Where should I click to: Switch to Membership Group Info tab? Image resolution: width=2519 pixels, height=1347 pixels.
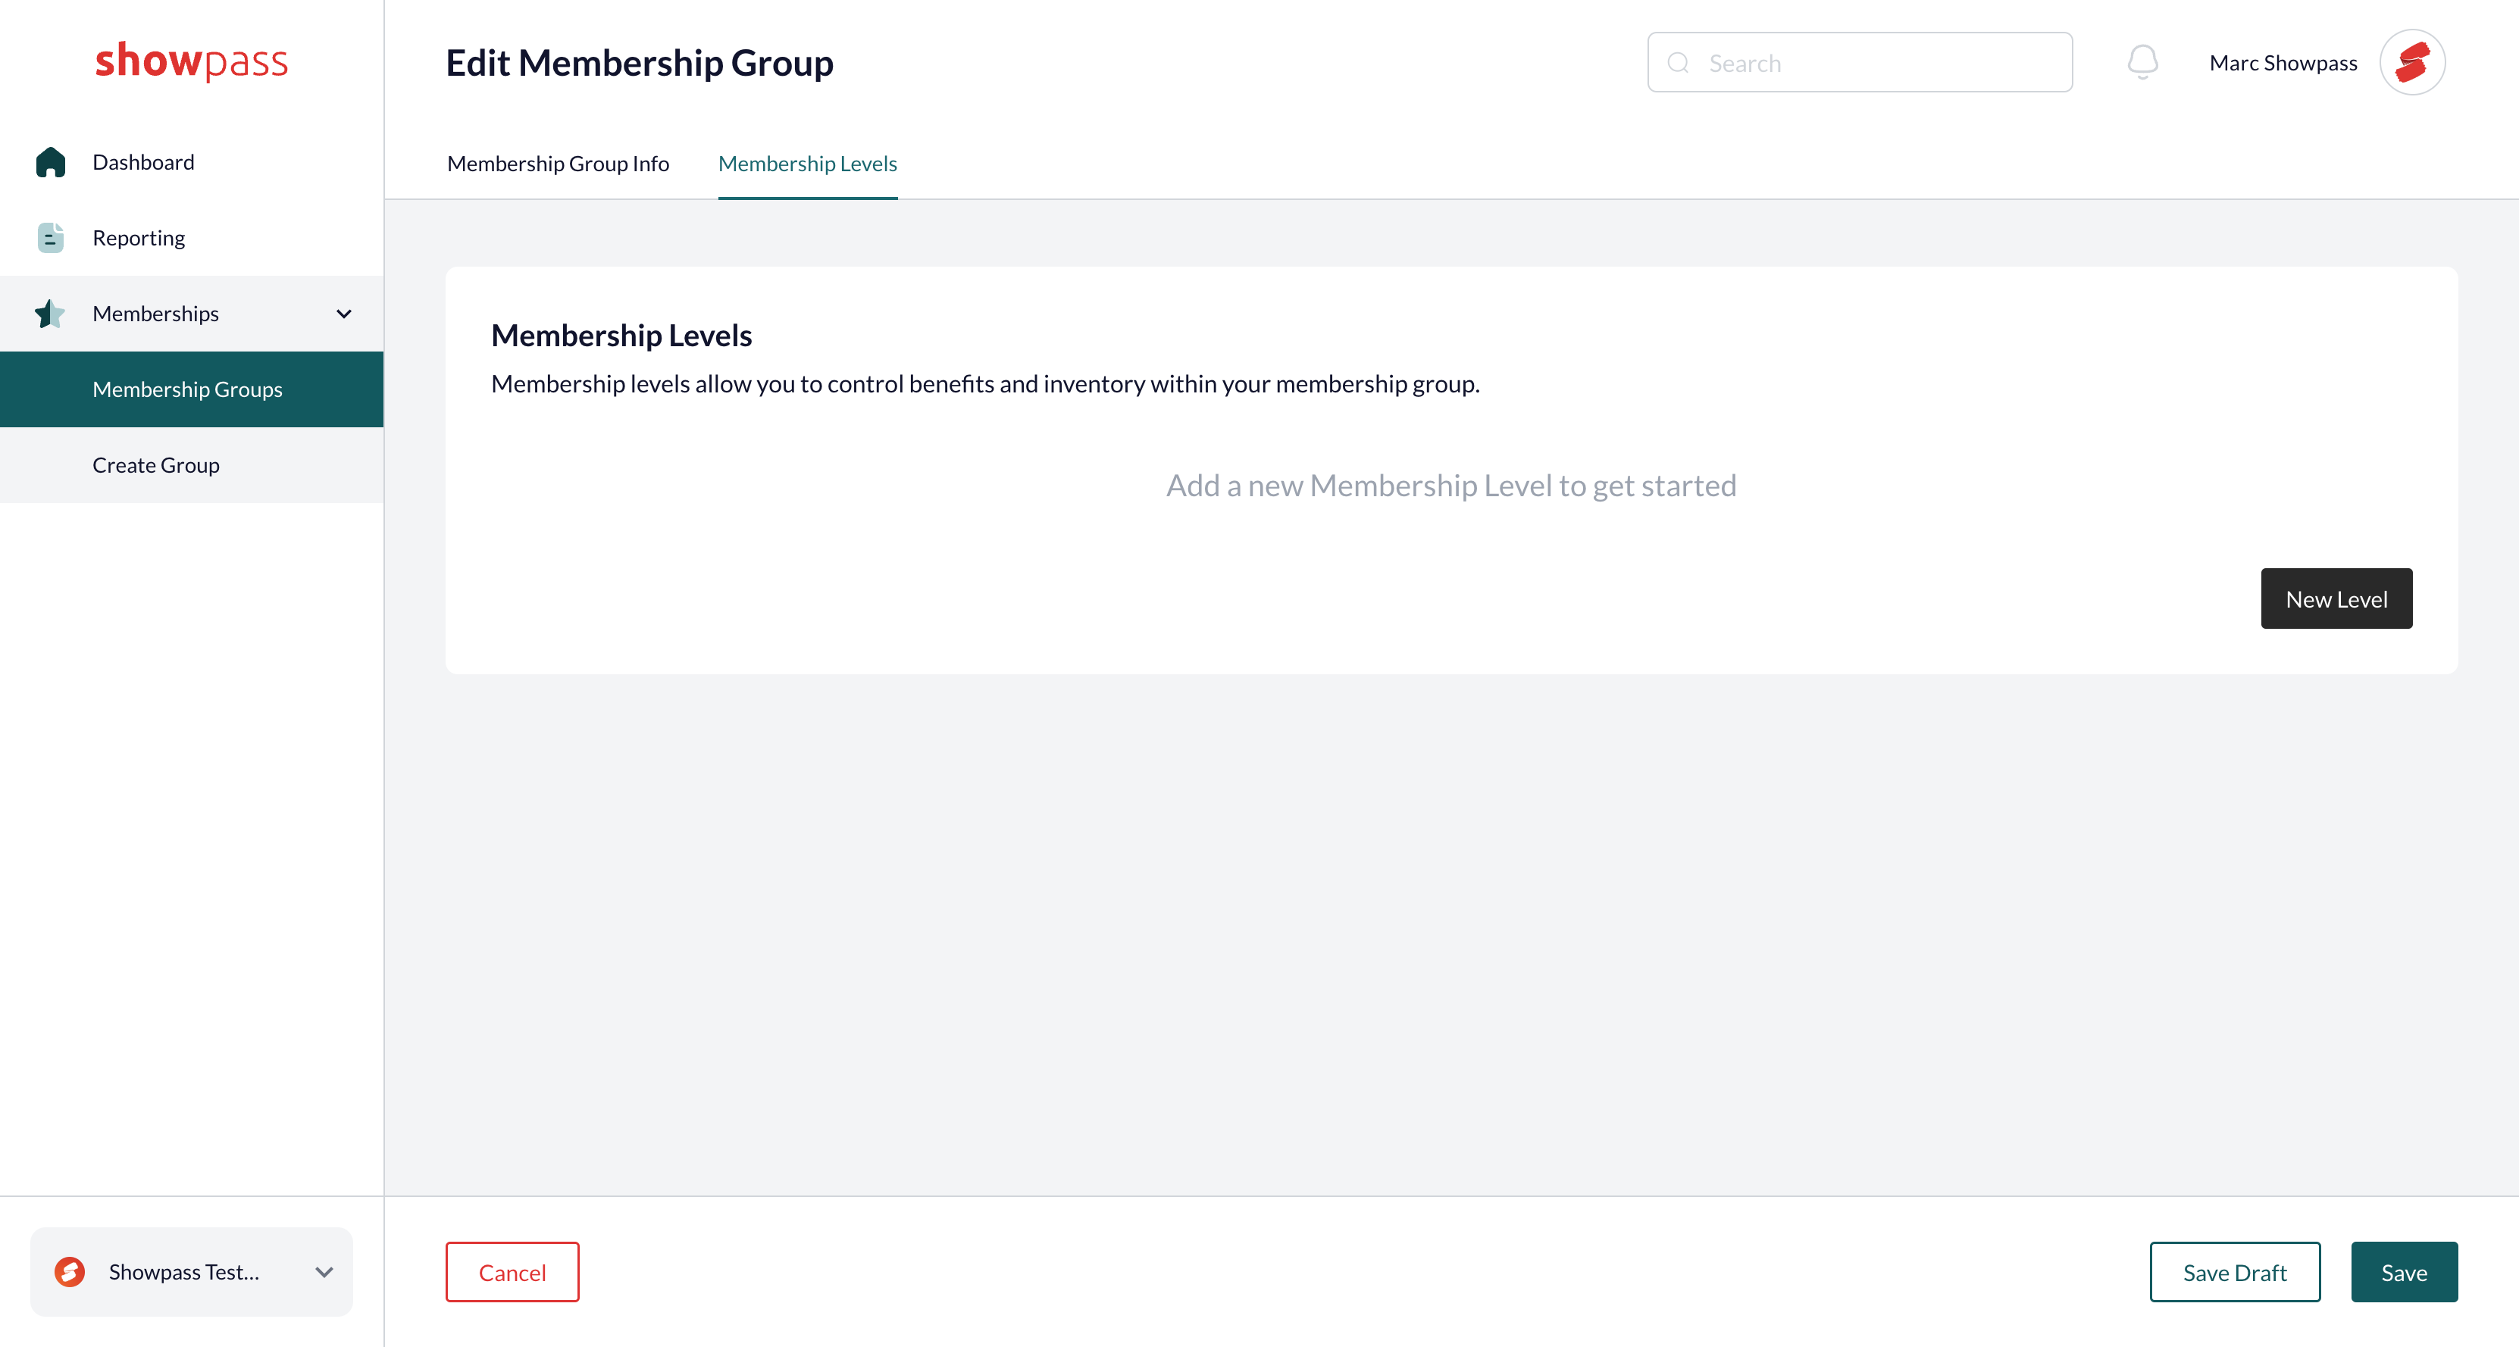click(x=559, y=163)
